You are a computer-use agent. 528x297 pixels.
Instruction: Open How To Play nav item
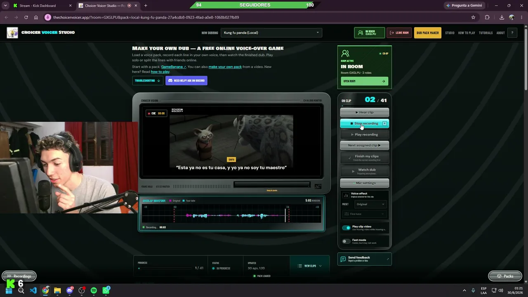[467, 33]
